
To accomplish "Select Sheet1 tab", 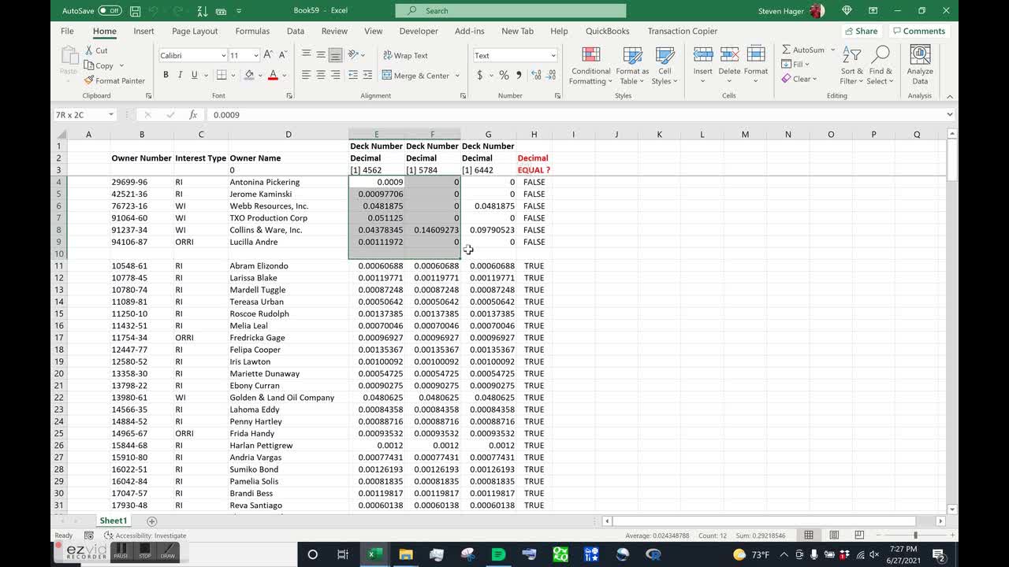I will click(113, 521).
